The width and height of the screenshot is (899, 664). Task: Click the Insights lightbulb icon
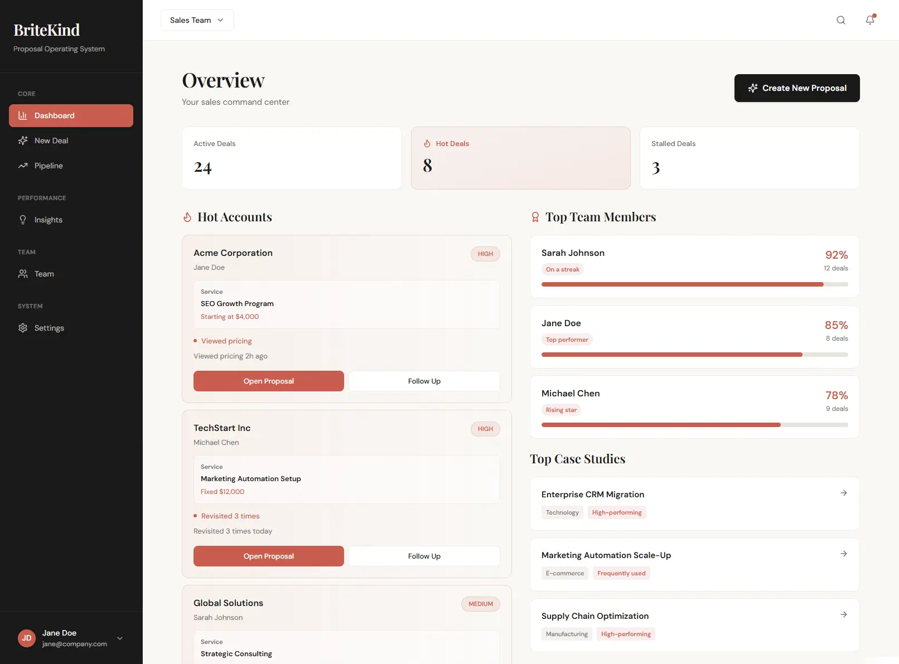click(23, 220)
